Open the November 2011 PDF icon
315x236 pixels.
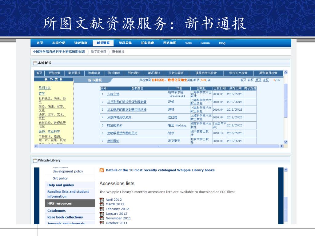(102, 218)
